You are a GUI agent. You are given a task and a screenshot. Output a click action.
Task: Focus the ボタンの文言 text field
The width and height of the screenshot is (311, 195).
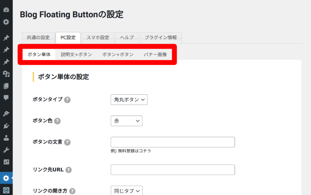point(173,142)
